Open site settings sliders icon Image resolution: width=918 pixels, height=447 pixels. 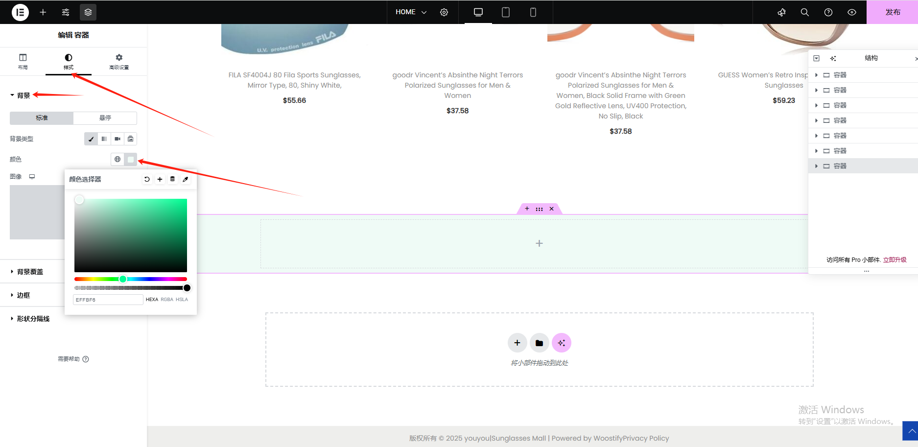[x=66, y=12]
